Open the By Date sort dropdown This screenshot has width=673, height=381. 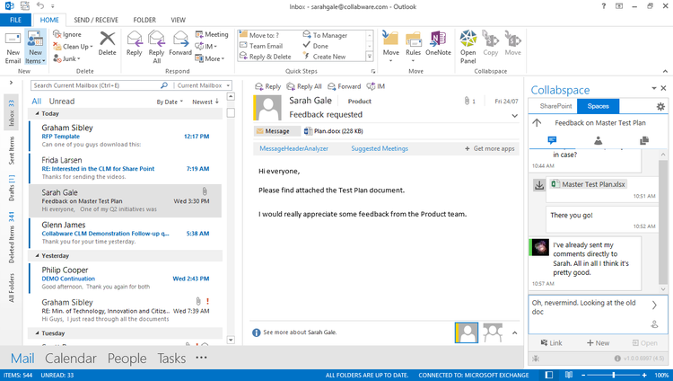coord(170,102)
